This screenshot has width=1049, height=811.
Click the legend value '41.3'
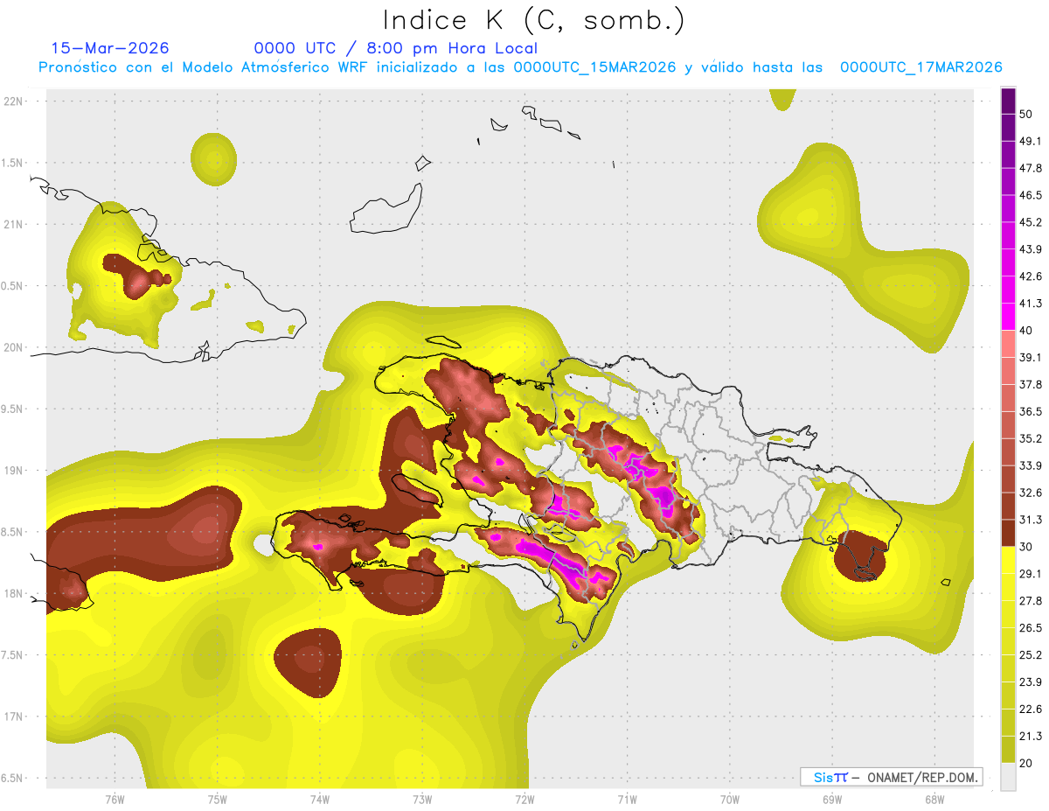pos(1031,304)
